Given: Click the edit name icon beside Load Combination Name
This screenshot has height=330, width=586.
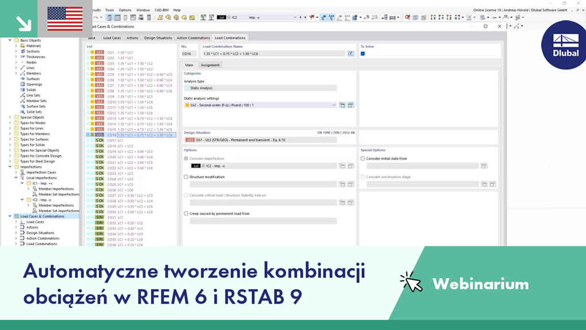Looking at the screenshot, I should (351, 54).
